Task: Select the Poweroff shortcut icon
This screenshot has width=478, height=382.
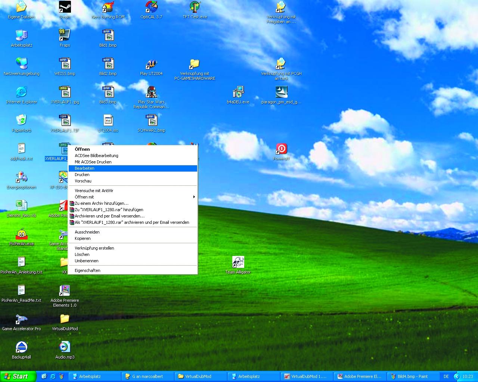Action: (281, 149)
